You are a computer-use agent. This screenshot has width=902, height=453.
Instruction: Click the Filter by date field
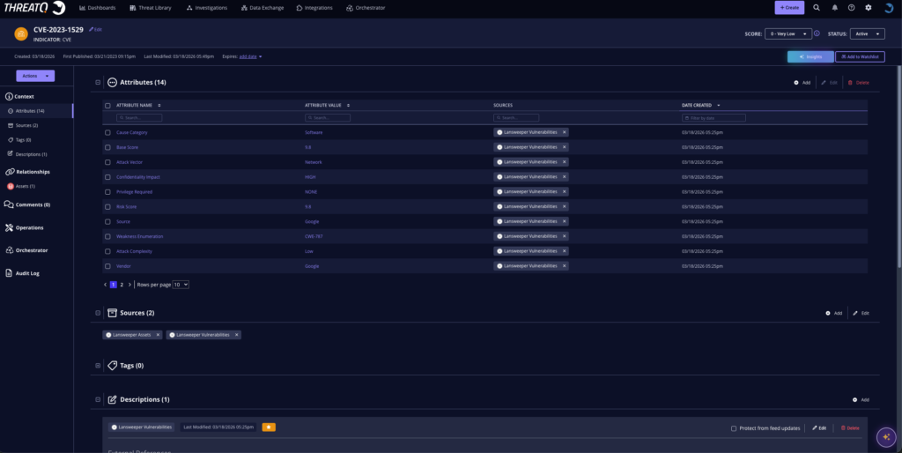point(713,117)
